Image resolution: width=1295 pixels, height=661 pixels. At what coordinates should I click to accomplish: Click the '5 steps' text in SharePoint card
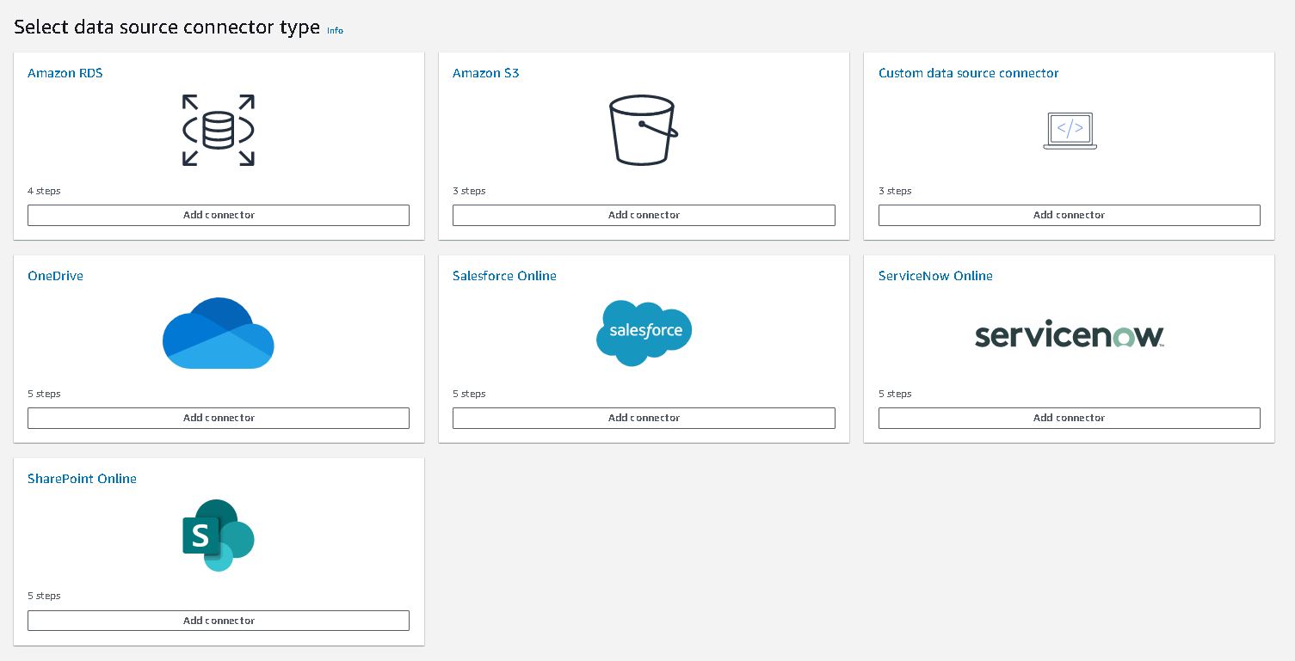click(44, 596)
